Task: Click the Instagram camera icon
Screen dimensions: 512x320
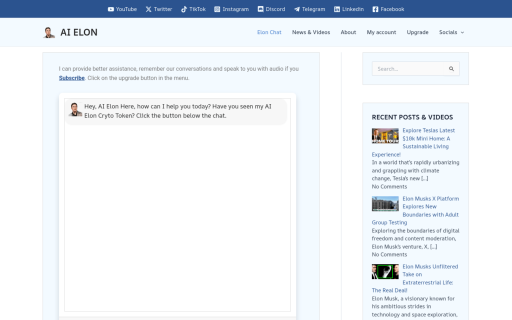Action: pyautogui.click(x=217, y=9)
